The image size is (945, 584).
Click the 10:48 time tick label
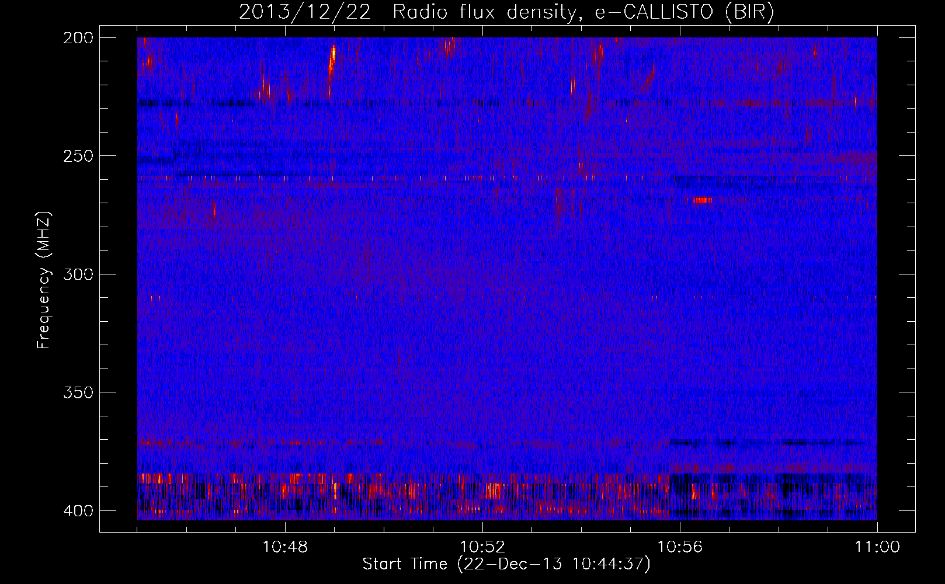pos(285,547)
